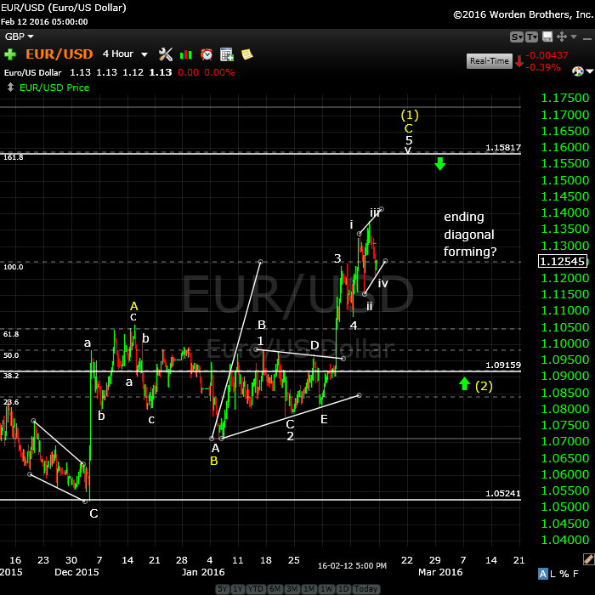This screenshot has height=595, width=595.
Task: Click the green EUR/USD Price plot label
Action: [x=54, y=88]
